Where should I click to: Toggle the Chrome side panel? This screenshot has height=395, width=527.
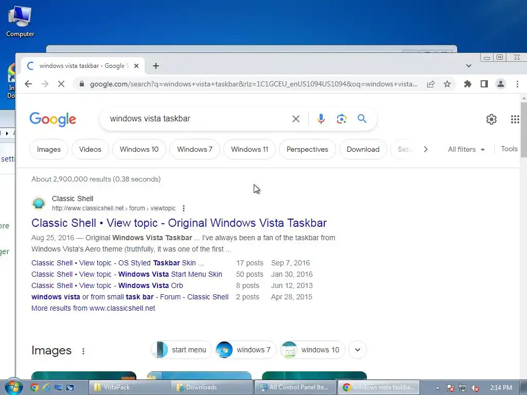click(484, 84)
